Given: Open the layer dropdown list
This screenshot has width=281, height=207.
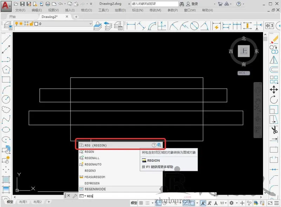Looking at the screenshot, I should (91, 24).
